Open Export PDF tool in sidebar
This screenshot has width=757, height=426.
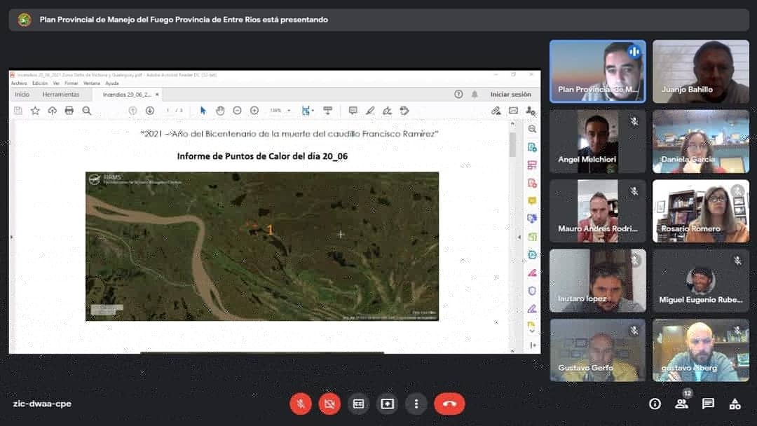coord(532,147)
